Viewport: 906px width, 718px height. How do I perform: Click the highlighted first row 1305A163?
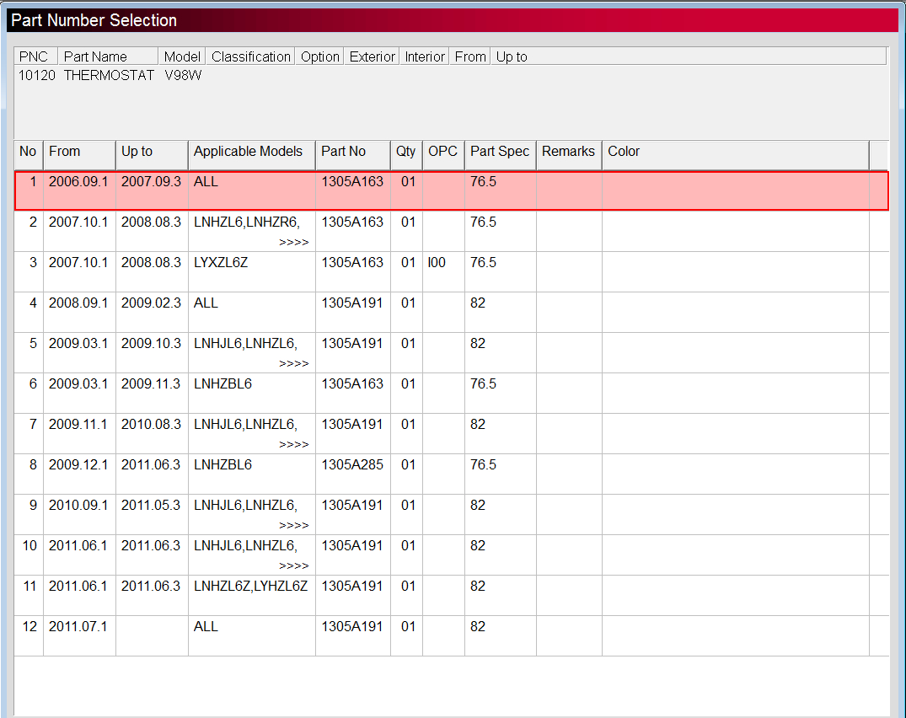tap(351, 182)
